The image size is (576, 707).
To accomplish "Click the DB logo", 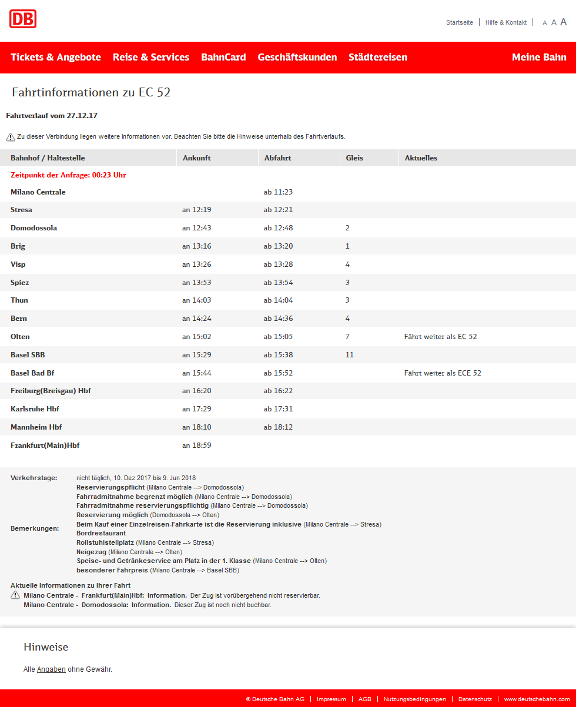I will [x=23, y=19].
